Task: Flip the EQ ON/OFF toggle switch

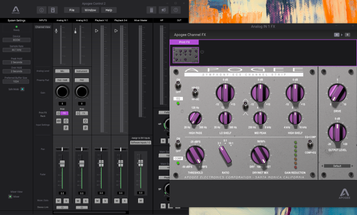Action: 178,86
